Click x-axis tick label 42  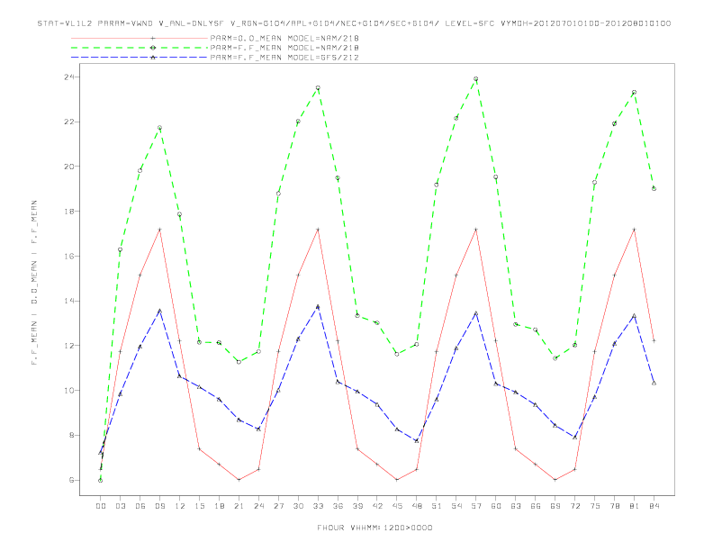pos(377,506)
